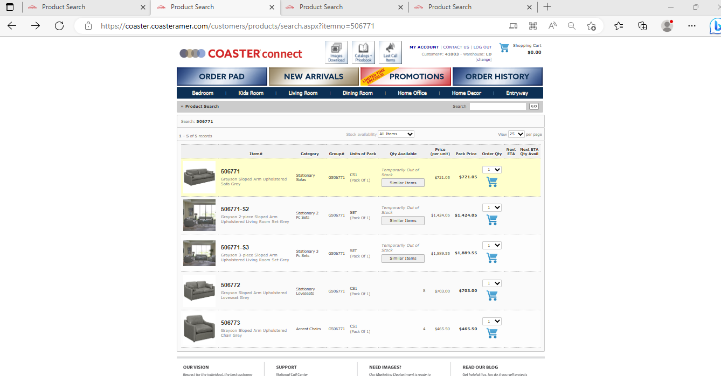Click Similar Items button for 506771
The width and height of the screenshot is (721, 376).
pyautogui.click(x=403, y=183)
